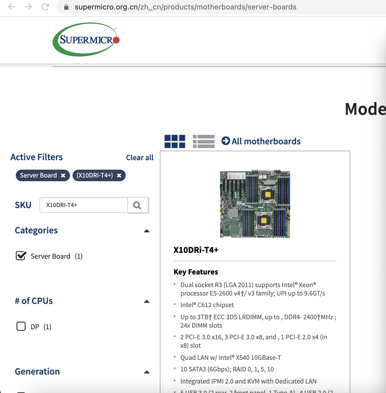Click the All motherboards circular arrow icon
Viewport: 386px width, 393px height.
click(225, 141)
